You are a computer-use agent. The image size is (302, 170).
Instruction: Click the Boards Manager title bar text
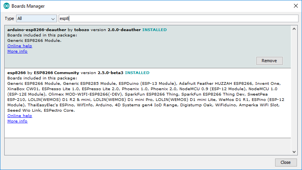(x=28, y=6)
